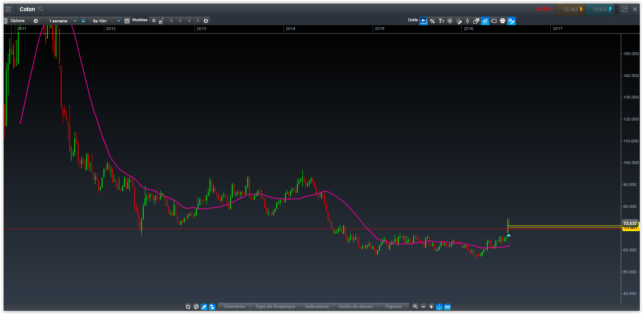This screenshot has width=643, height=314.
Task: Click the print chart icon
Action: pyautogui.click(x=502, y=21)
